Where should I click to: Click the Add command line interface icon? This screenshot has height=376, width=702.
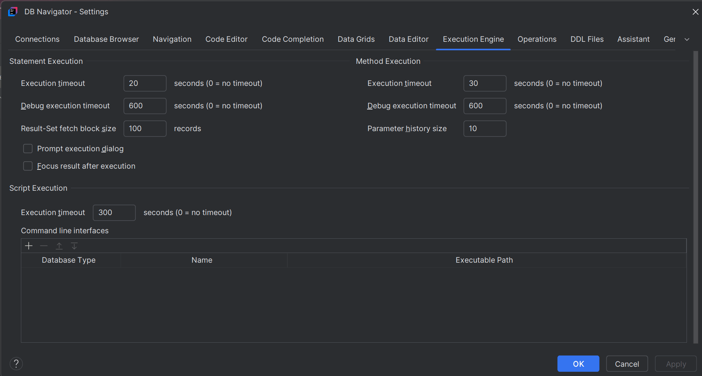pyautogui.click(x=28, y=246)
